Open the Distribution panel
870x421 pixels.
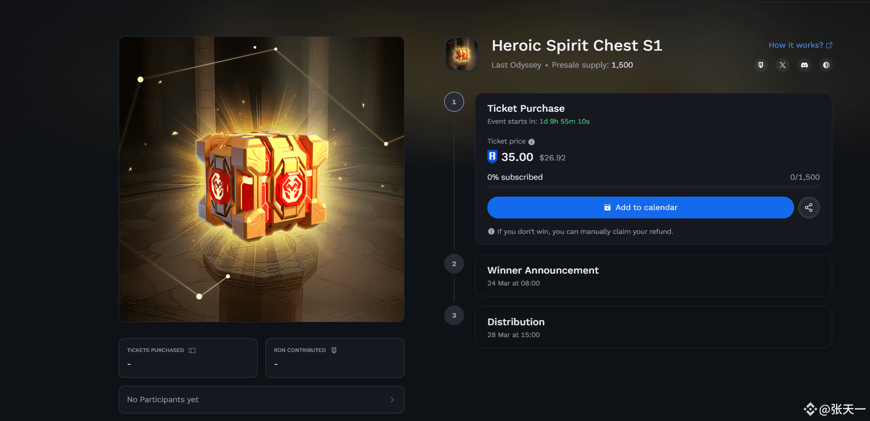point(654,327)
